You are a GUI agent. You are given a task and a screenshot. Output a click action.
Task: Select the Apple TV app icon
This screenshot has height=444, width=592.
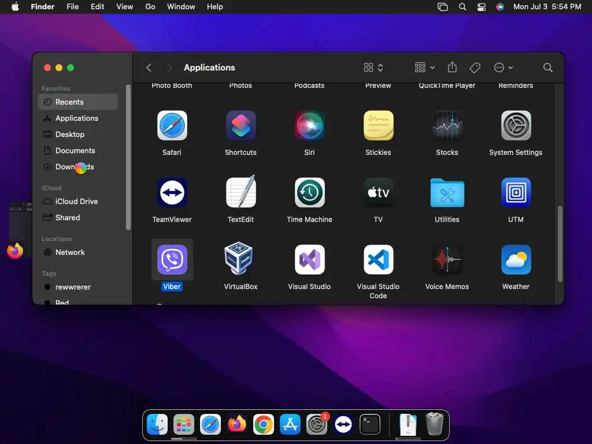[x=378, y=193]
